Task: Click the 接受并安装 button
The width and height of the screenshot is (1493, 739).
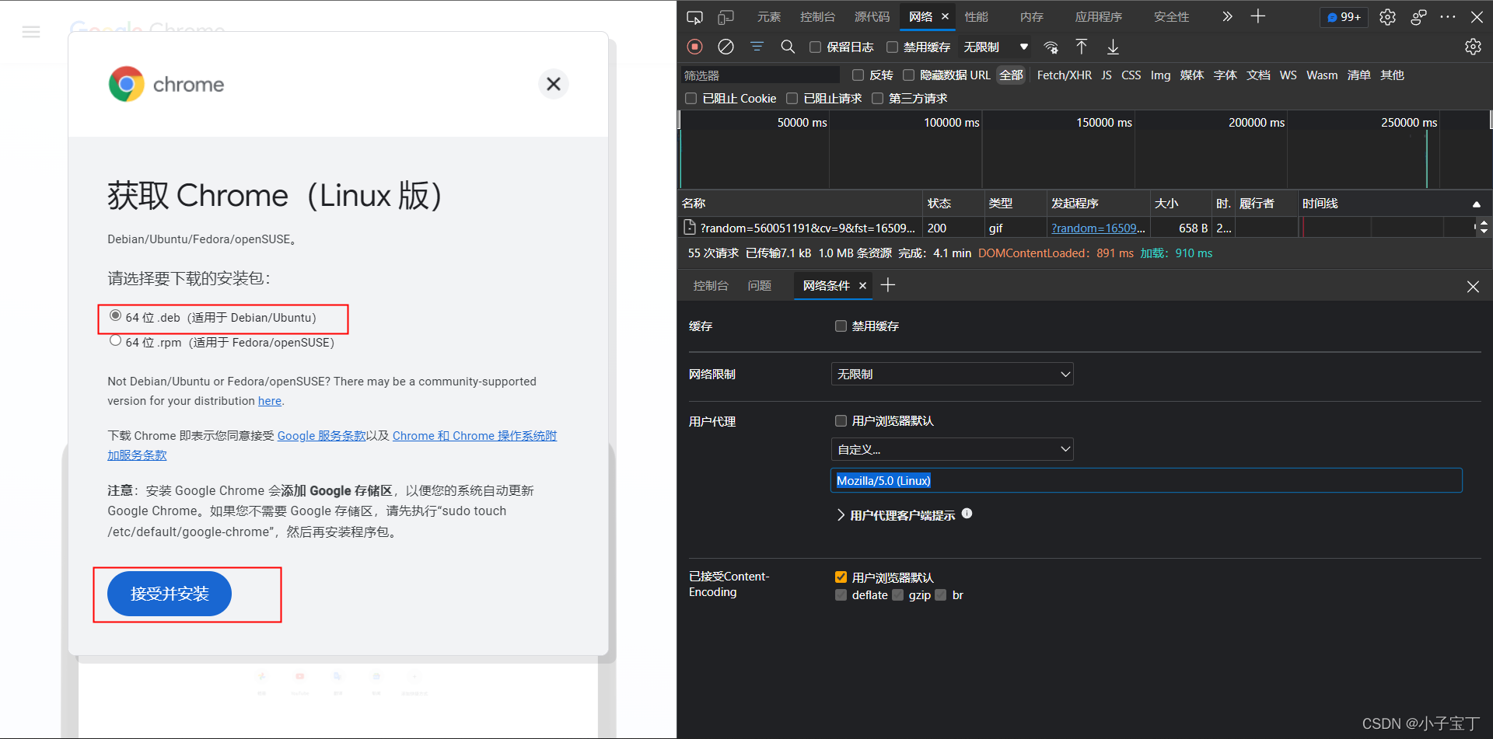Action: (x=170, y=594)
